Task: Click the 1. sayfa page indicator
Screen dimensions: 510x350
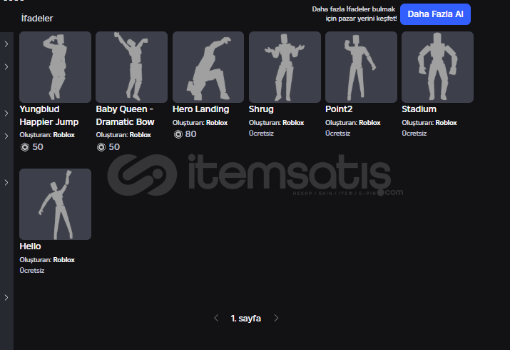Action: coord(246,319)
